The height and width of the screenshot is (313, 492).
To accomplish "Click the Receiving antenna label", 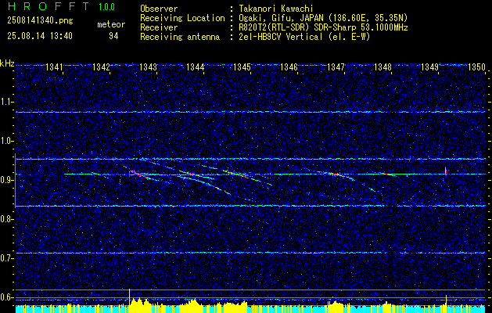I will (x=180, y=37).
